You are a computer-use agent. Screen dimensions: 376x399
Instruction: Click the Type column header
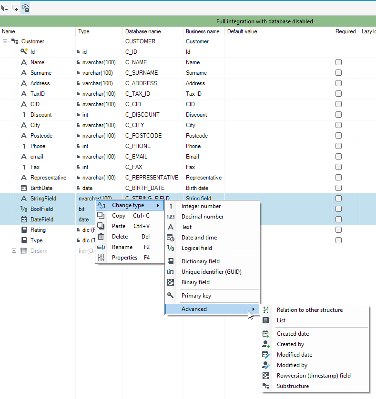click(x=99, y=31)
